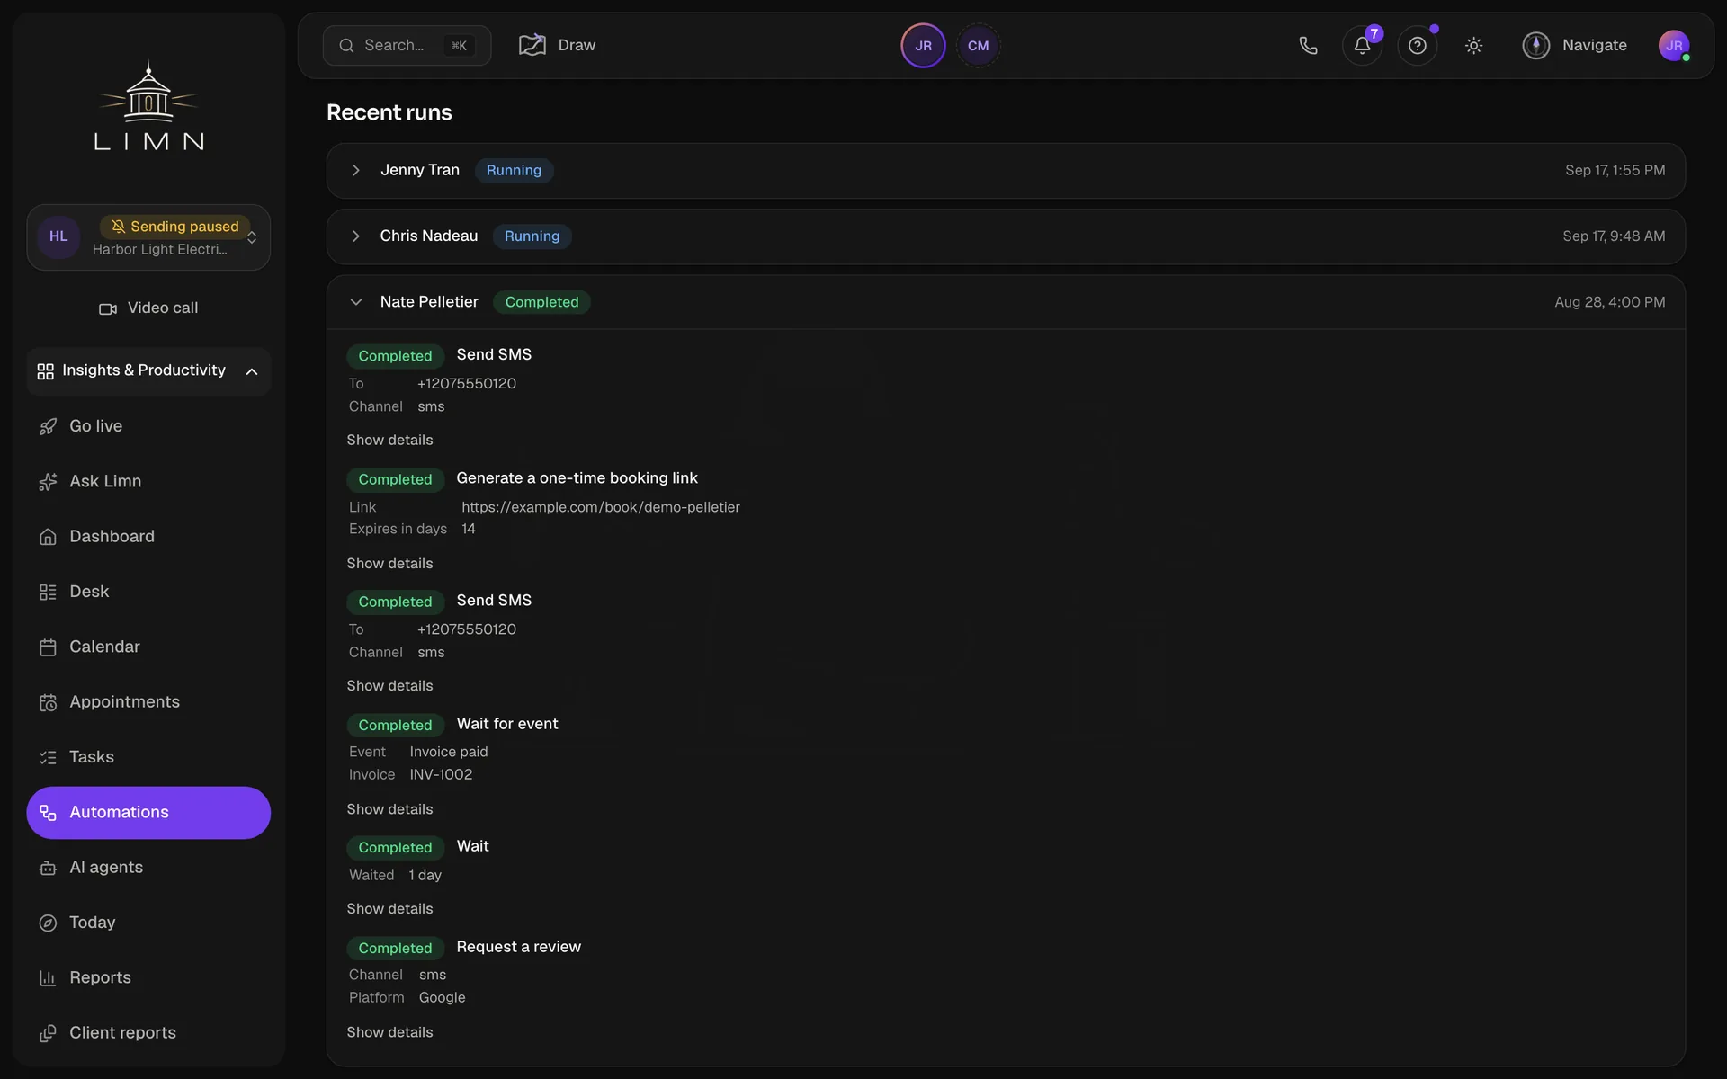Viewport: 1727px width, 1079px height.
Task: Show details for Wait for event step
Action: coord(389,810)
